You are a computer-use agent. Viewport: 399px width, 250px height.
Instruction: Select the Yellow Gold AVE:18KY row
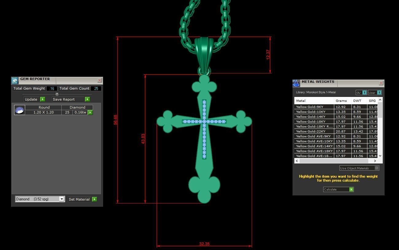336,151
